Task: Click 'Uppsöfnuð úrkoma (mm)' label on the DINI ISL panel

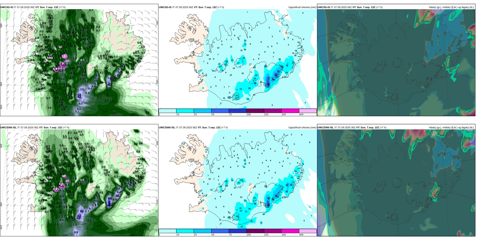Action: (302, 128)
